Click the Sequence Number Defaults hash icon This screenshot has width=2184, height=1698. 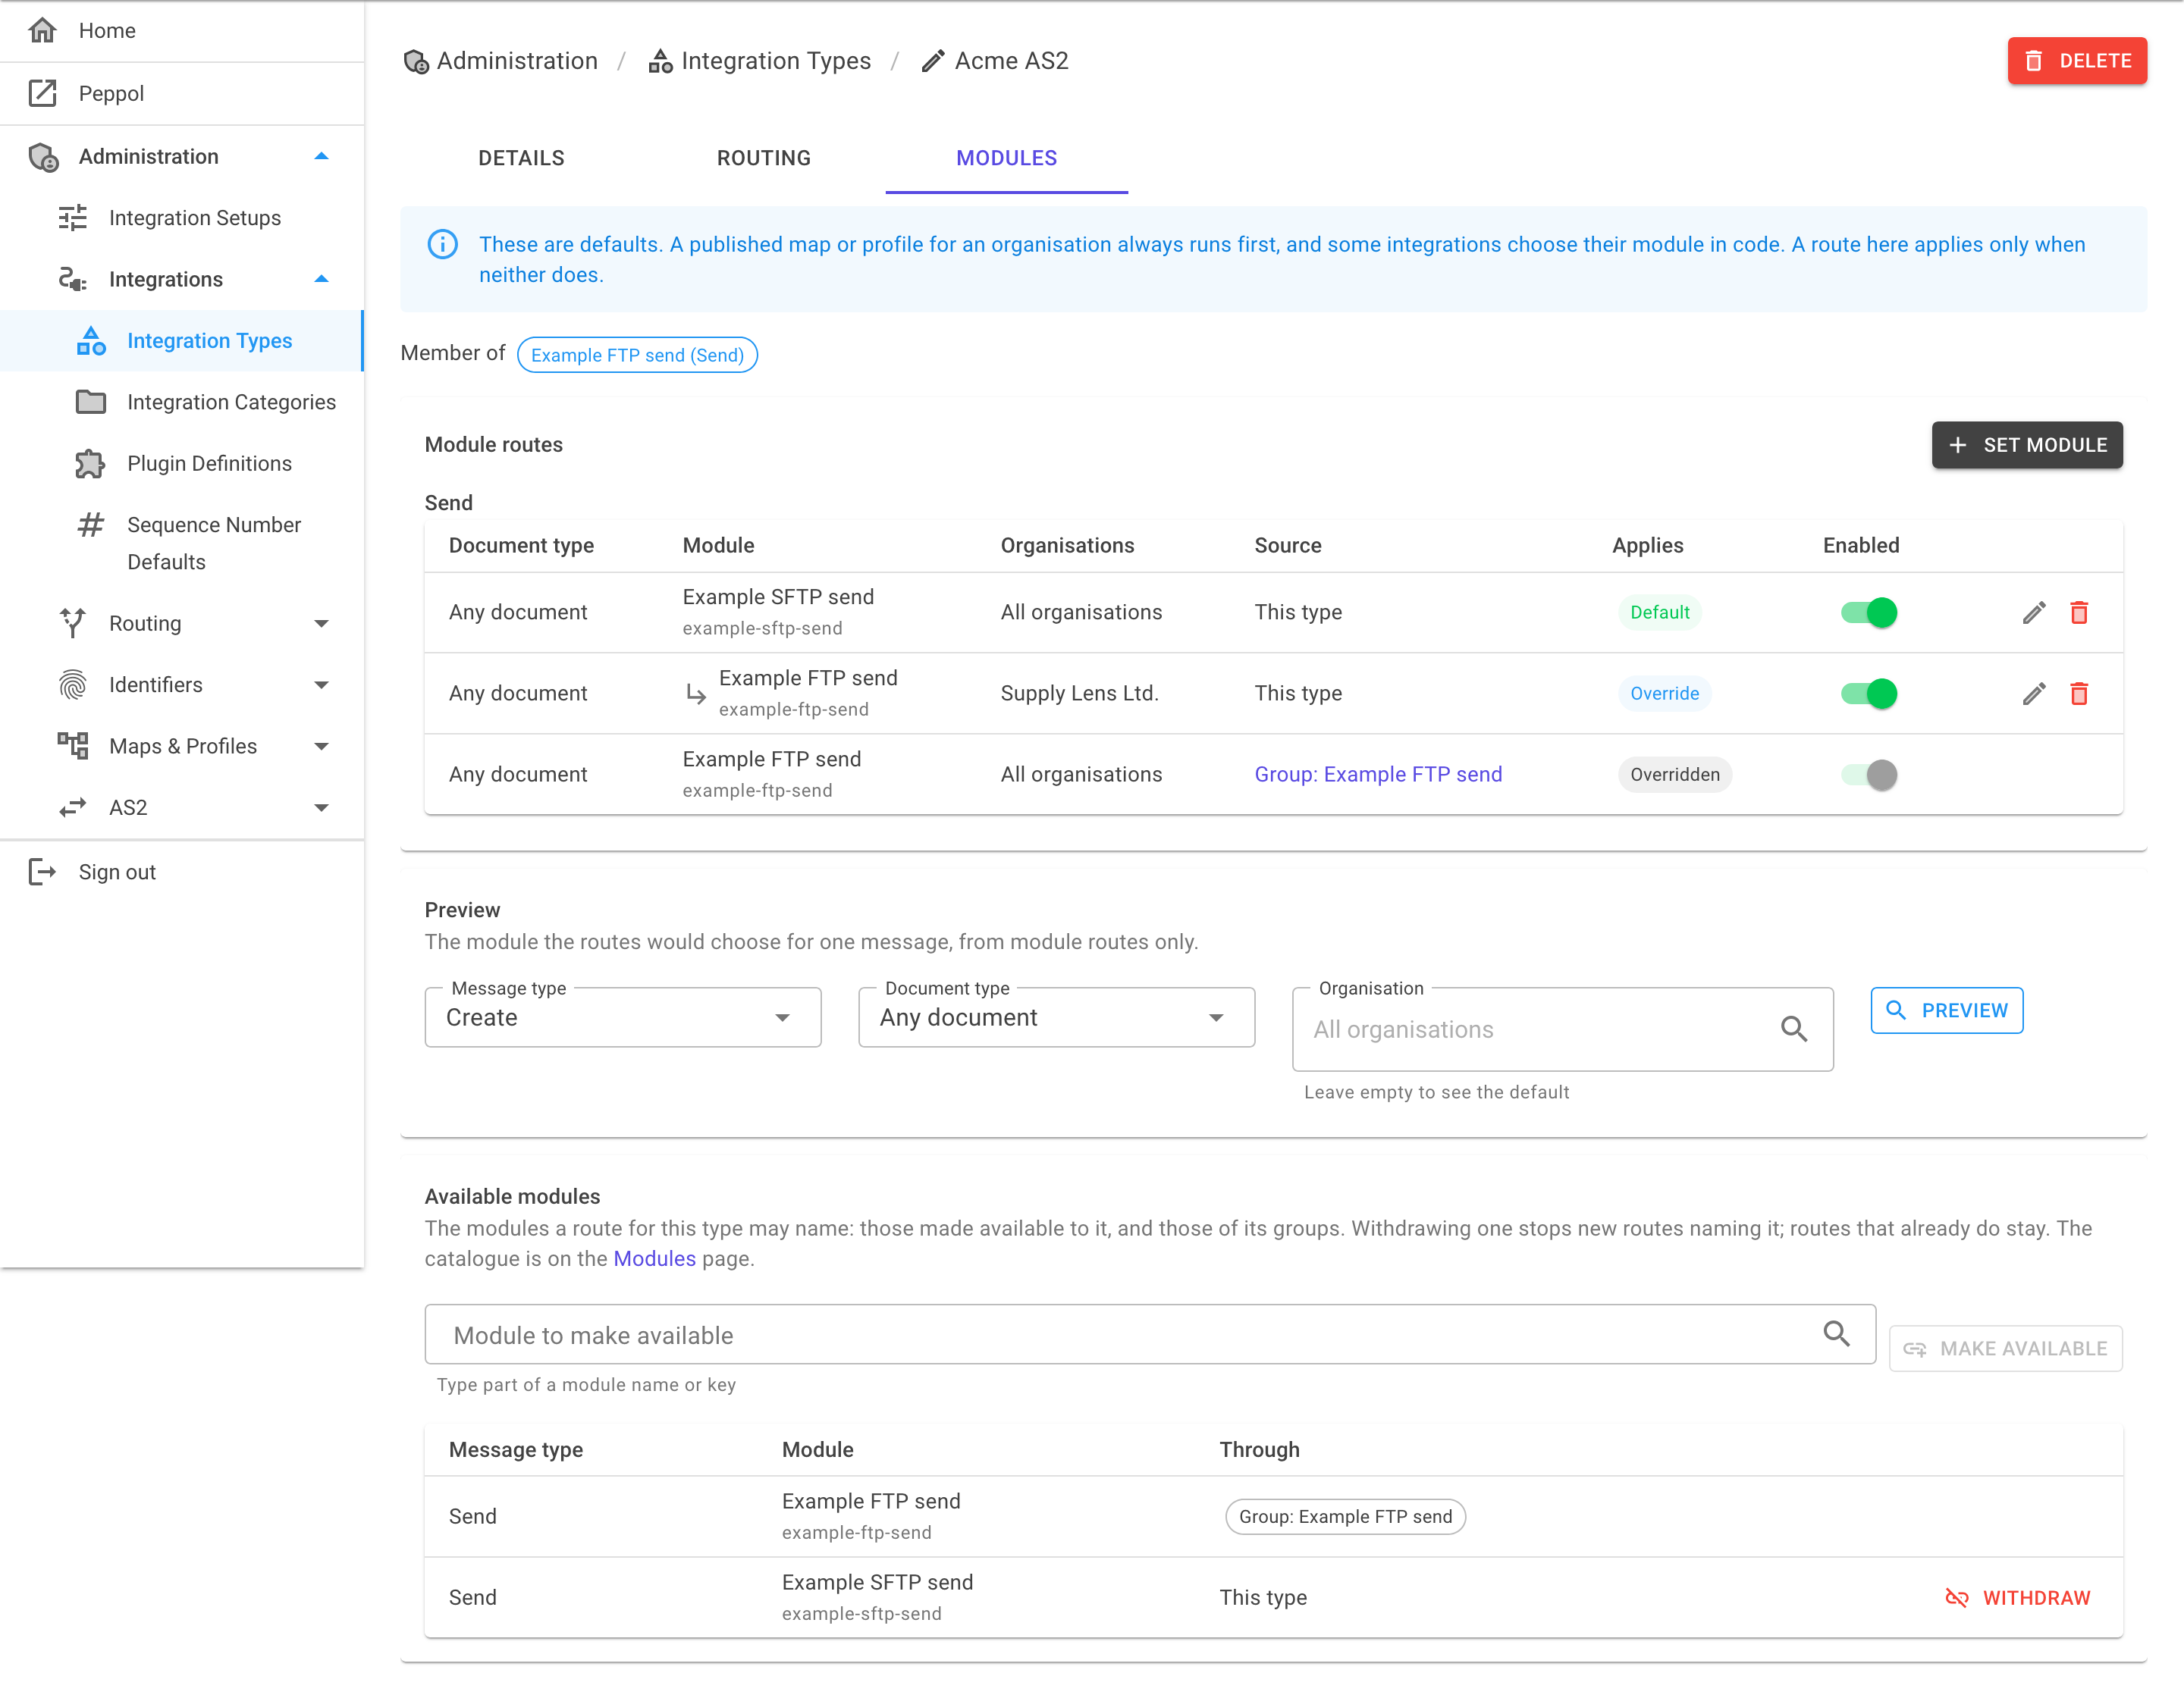(x=91, y=525)
